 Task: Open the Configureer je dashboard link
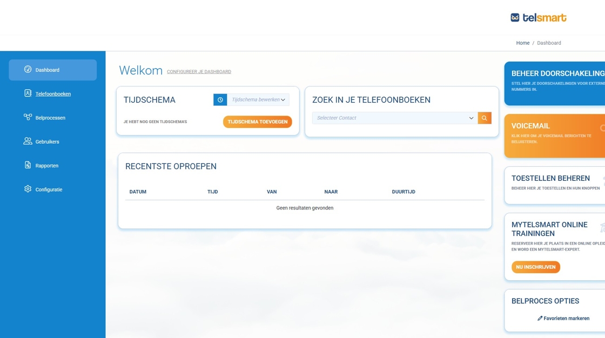[199, 72]
